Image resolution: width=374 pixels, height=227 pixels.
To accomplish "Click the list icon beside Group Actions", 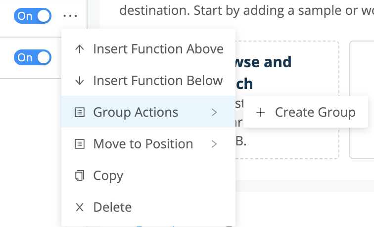I will click(x=79, y=112).
